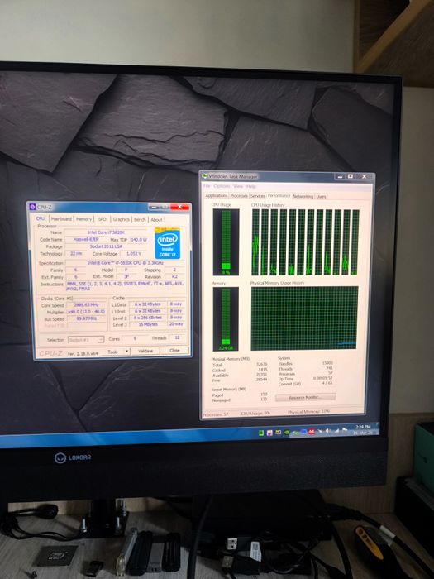Click the Close button at the bottom of CPU-Z
The width and height of the screenshot is (434, 579).
(174, 350)
